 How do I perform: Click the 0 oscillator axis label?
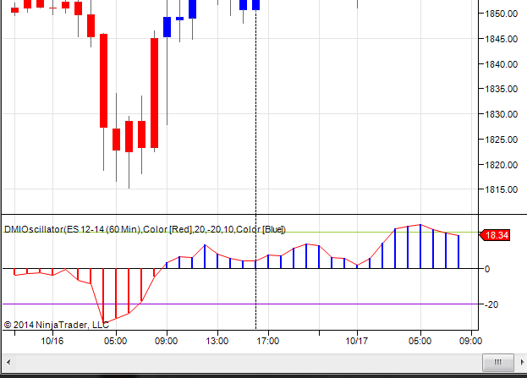coord(487,269)
